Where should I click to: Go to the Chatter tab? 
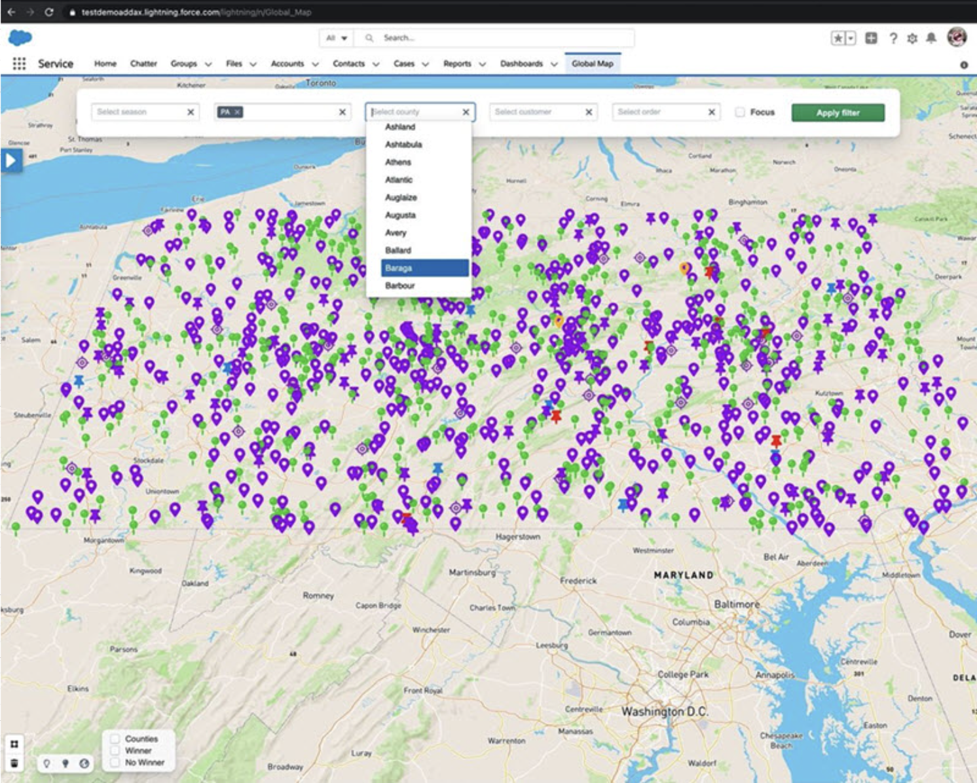[143, 64]
